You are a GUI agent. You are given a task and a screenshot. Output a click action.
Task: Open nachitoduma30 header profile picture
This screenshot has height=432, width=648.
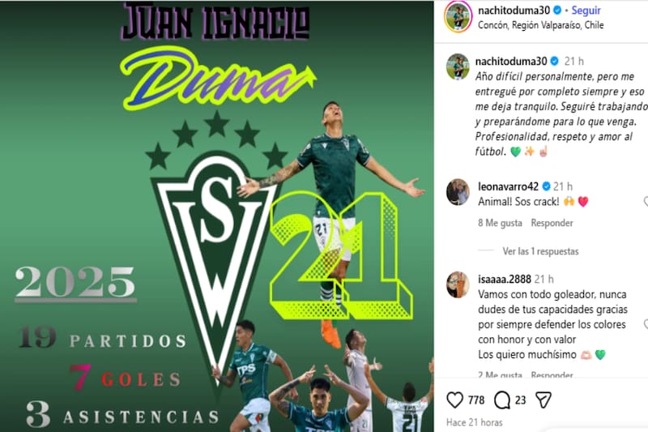[458, 17]
